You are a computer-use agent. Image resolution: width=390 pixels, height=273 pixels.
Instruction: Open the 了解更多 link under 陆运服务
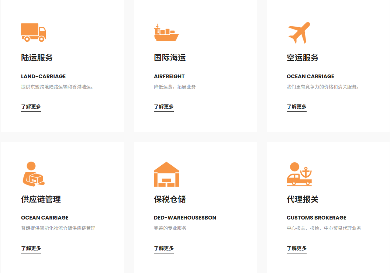31,107
